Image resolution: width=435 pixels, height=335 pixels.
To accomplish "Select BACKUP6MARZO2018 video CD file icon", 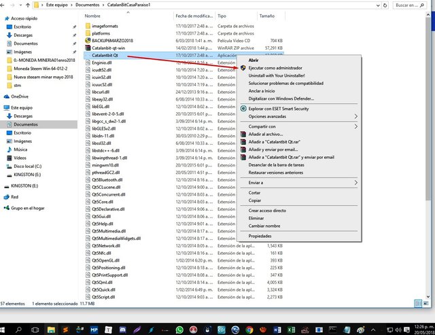I will pos(88,41).
